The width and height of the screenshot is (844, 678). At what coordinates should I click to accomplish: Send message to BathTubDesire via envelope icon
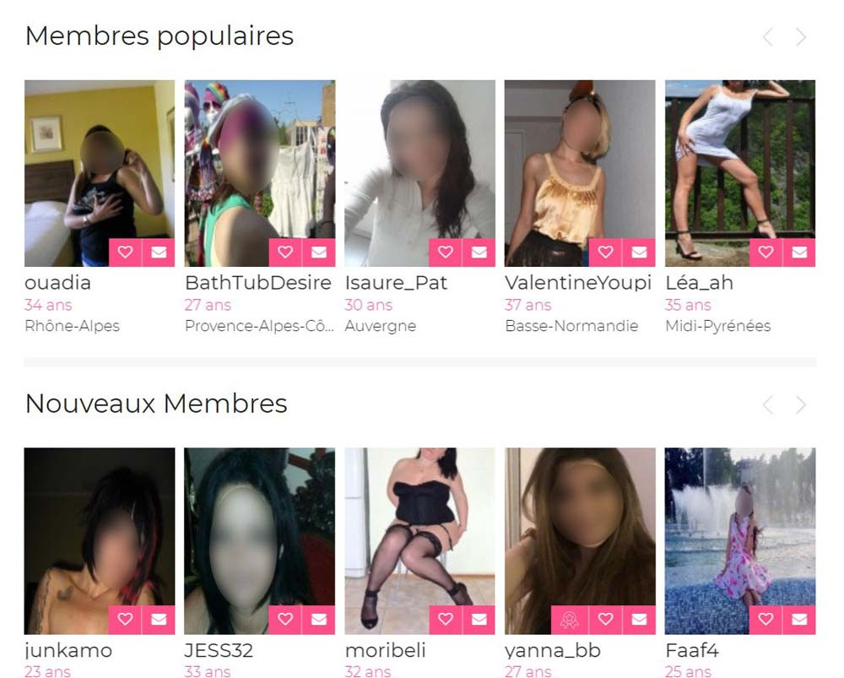tap(319, 252)
